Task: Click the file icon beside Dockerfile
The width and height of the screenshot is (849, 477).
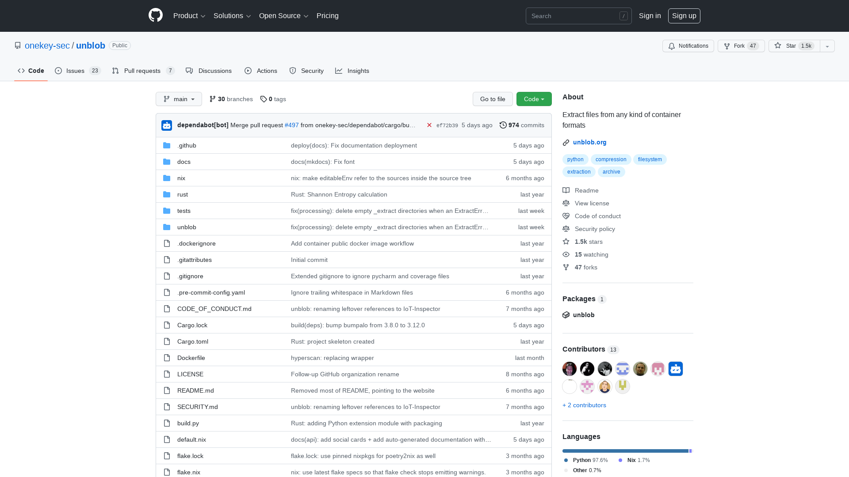Action: (x=167, y=358)
